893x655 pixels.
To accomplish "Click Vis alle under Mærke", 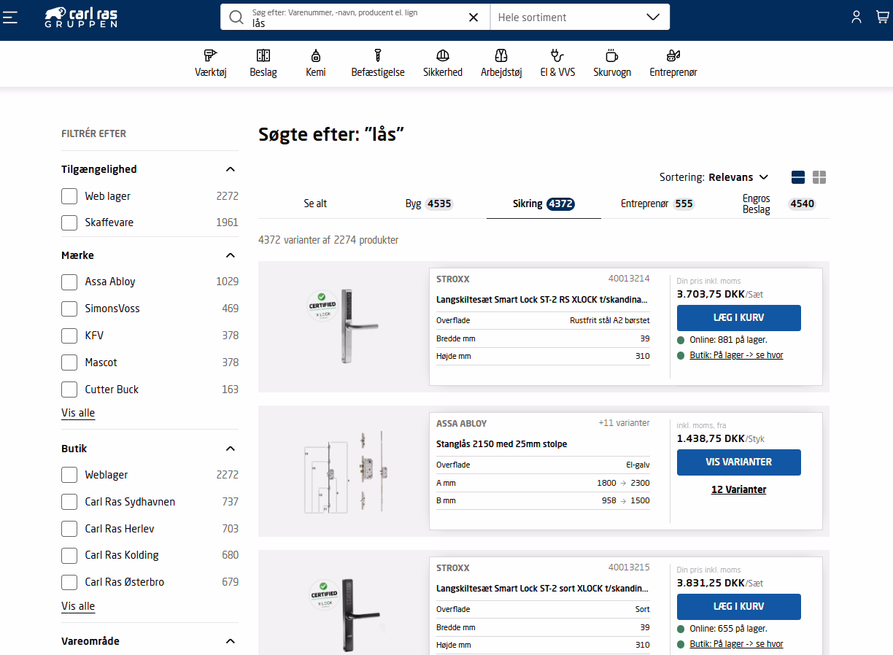I will tap(78, 413).
